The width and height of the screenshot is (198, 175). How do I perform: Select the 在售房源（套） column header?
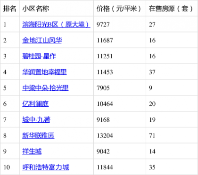(x=171, y=8)
